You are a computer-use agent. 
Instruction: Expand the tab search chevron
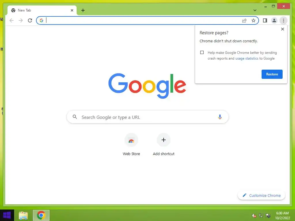(255, 10)
